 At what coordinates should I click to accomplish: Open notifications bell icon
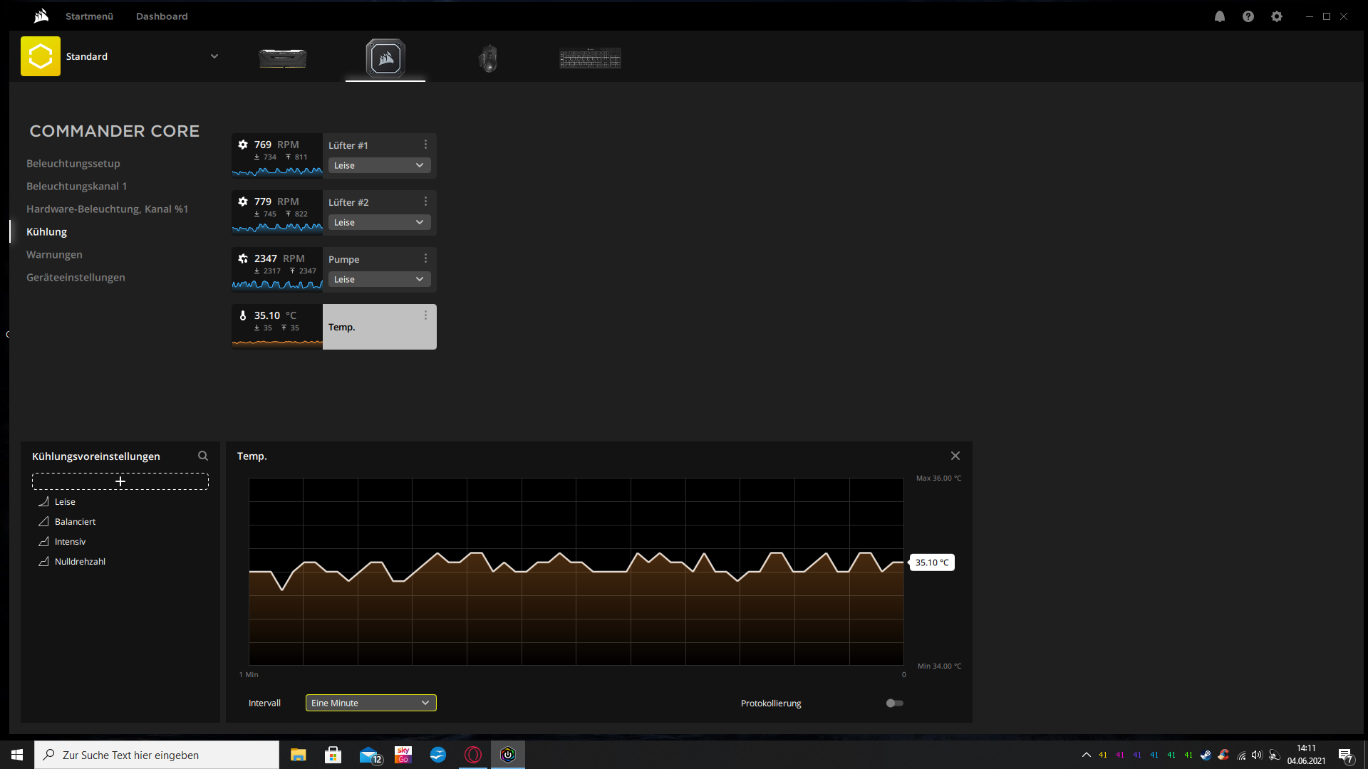1220,16
